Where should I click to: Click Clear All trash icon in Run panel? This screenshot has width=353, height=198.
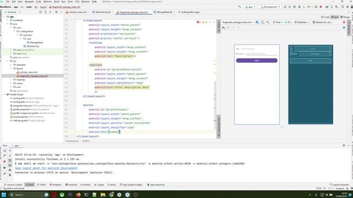[x=10, y=175]
